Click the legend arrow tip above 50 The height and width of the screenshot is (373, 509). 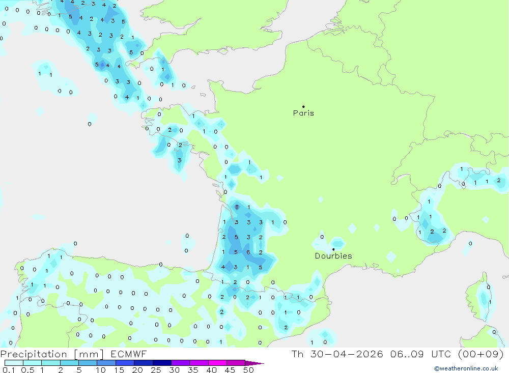pos(254,363)
